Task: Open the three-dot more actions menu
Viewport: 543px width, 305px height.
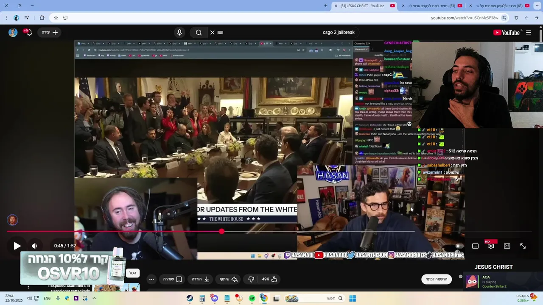Action: 151,279
